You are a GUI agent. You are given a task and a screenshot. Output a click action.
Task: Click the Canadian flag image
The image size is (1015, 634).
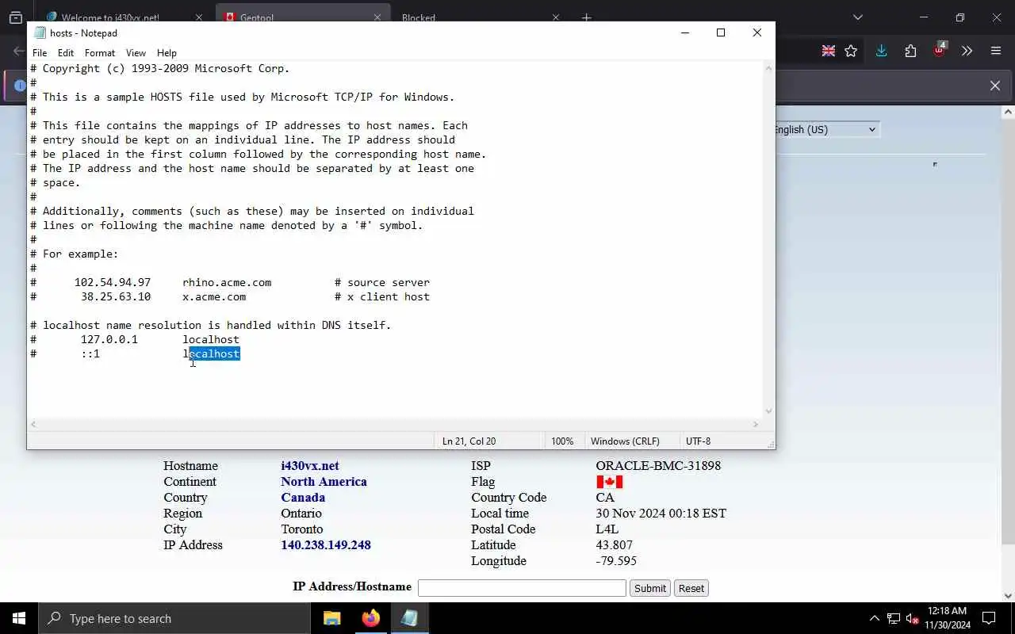pos(609,482)
